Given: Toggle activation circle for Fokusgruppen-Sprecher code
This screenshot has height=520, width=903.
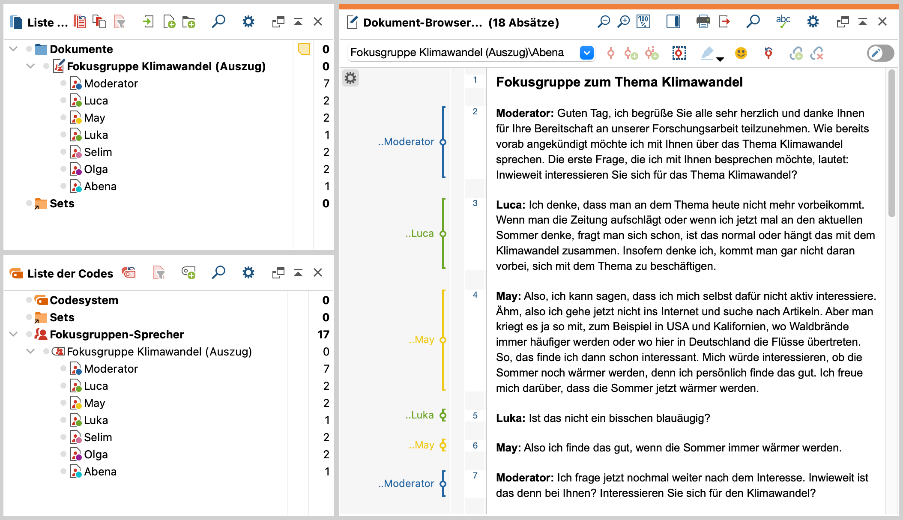Looking at the screenshot, I should 29,335.
